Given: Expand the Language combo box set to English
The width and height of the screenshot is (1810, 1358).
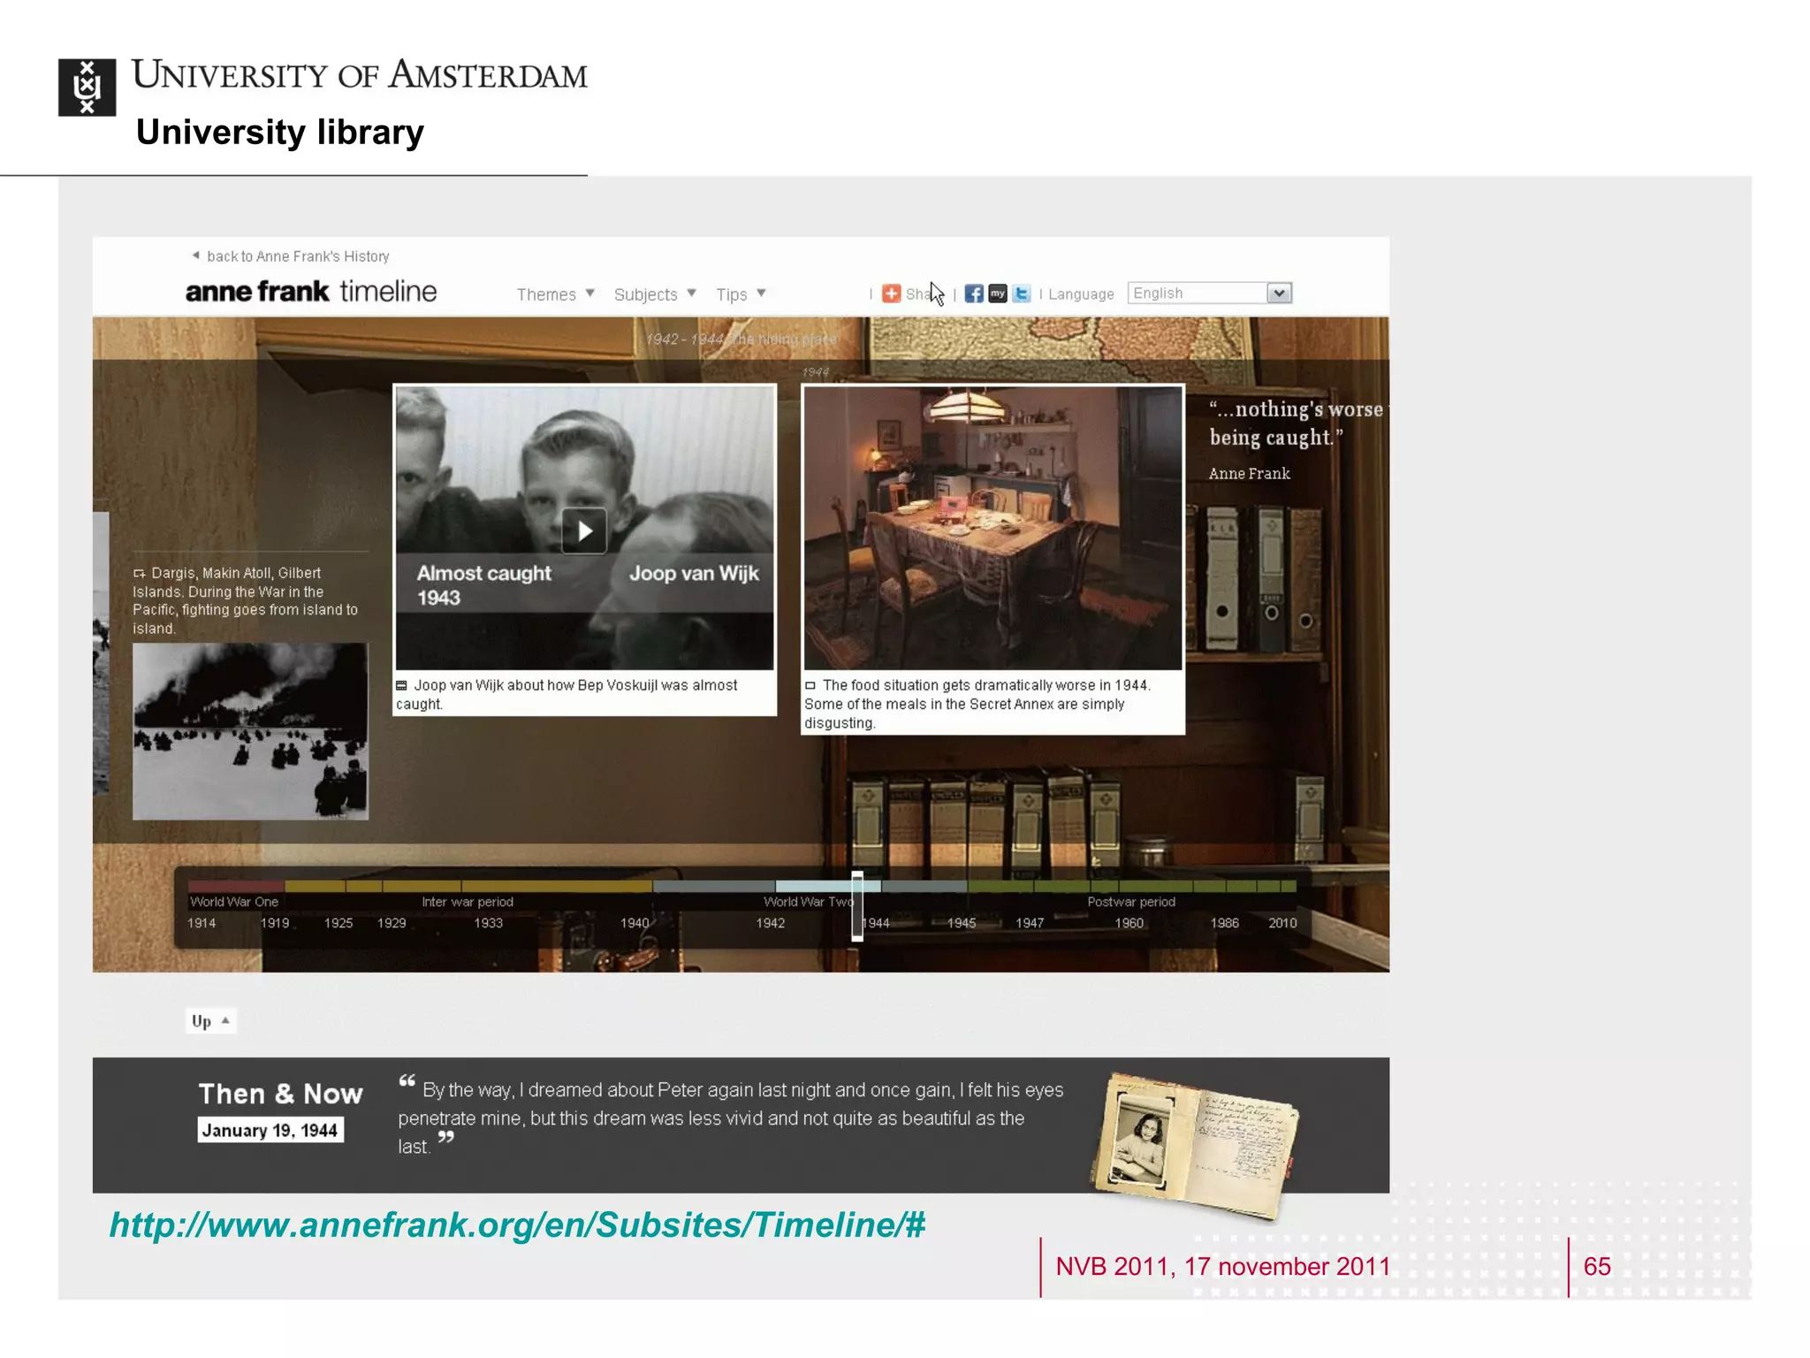Looking at the screenshot, I should (1210, 293).
